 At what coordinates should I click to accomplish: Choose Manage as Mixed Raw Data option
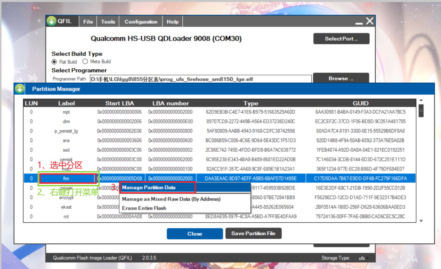coord(171,199)
